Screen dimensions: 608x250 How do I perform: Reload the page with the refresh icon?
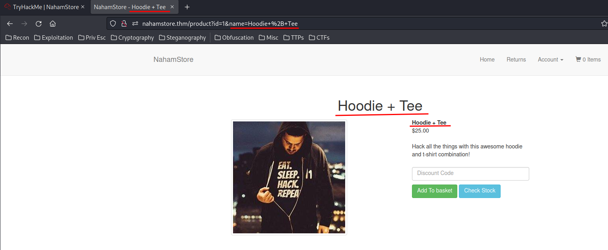pyautogui.click(x=39, y=24)
